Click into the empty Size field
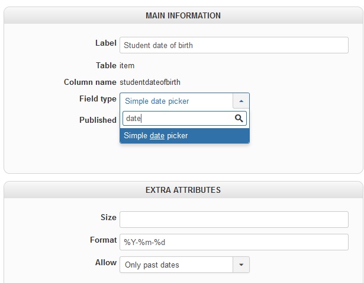This screenshot has height=283, width=364. (234, 220)
